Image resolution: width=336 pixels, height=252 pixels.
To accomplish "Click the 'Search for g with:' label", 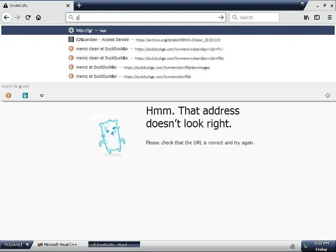I will point(16,86).
